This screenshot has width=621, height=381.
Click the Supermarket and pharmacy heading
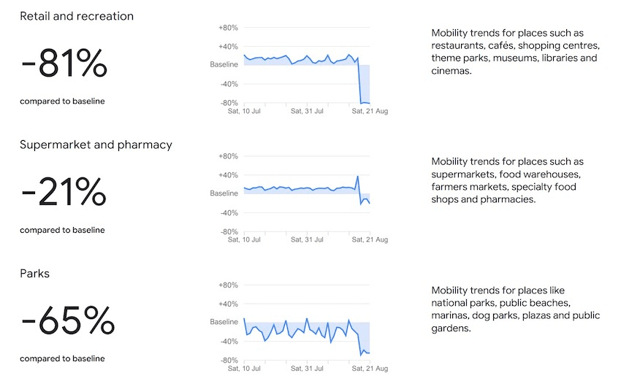96,145
